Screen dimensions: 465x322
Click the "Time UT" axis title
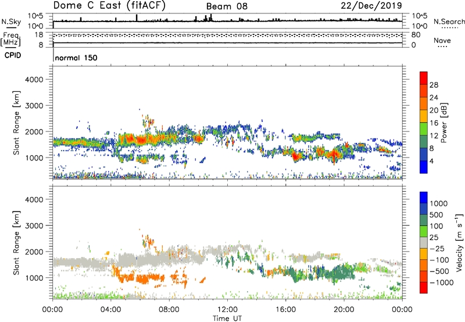pyautogui.click(x=227, y=319)
